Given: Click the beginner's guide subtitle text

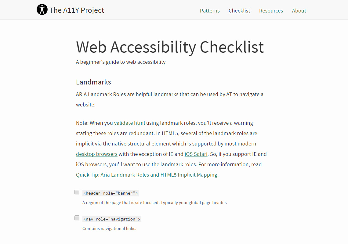Looking at the screenshot, I should [121, 62].
